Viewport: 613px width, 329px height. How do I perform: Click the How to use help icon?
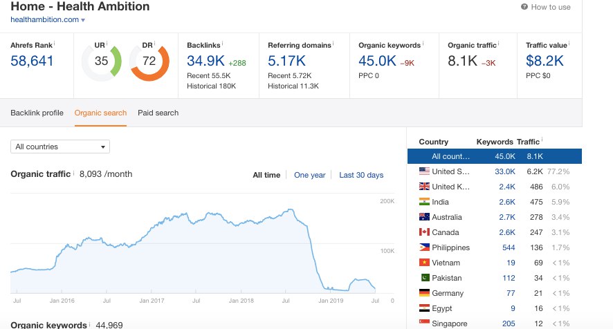click(524, 7)
